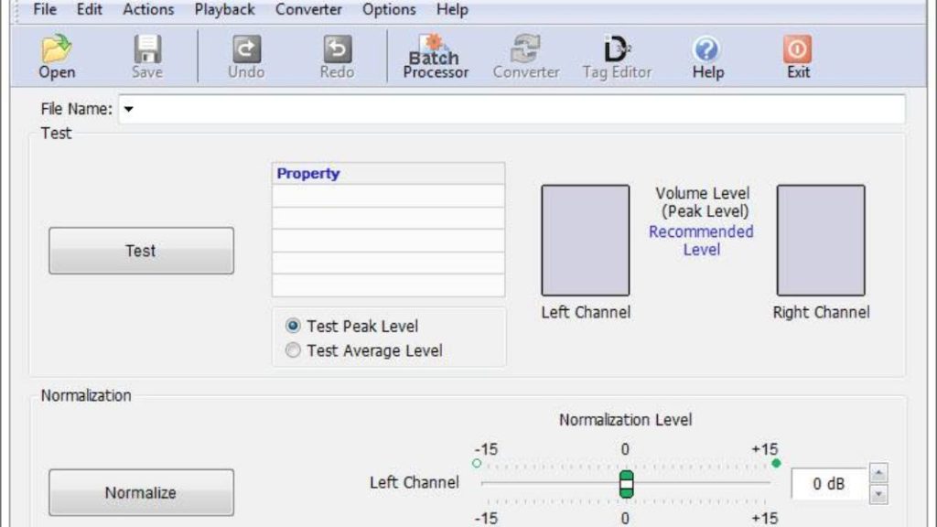Click the Test button
This screenshot has width=937, height=527.
pyautogui.click(x=141, y=251)
